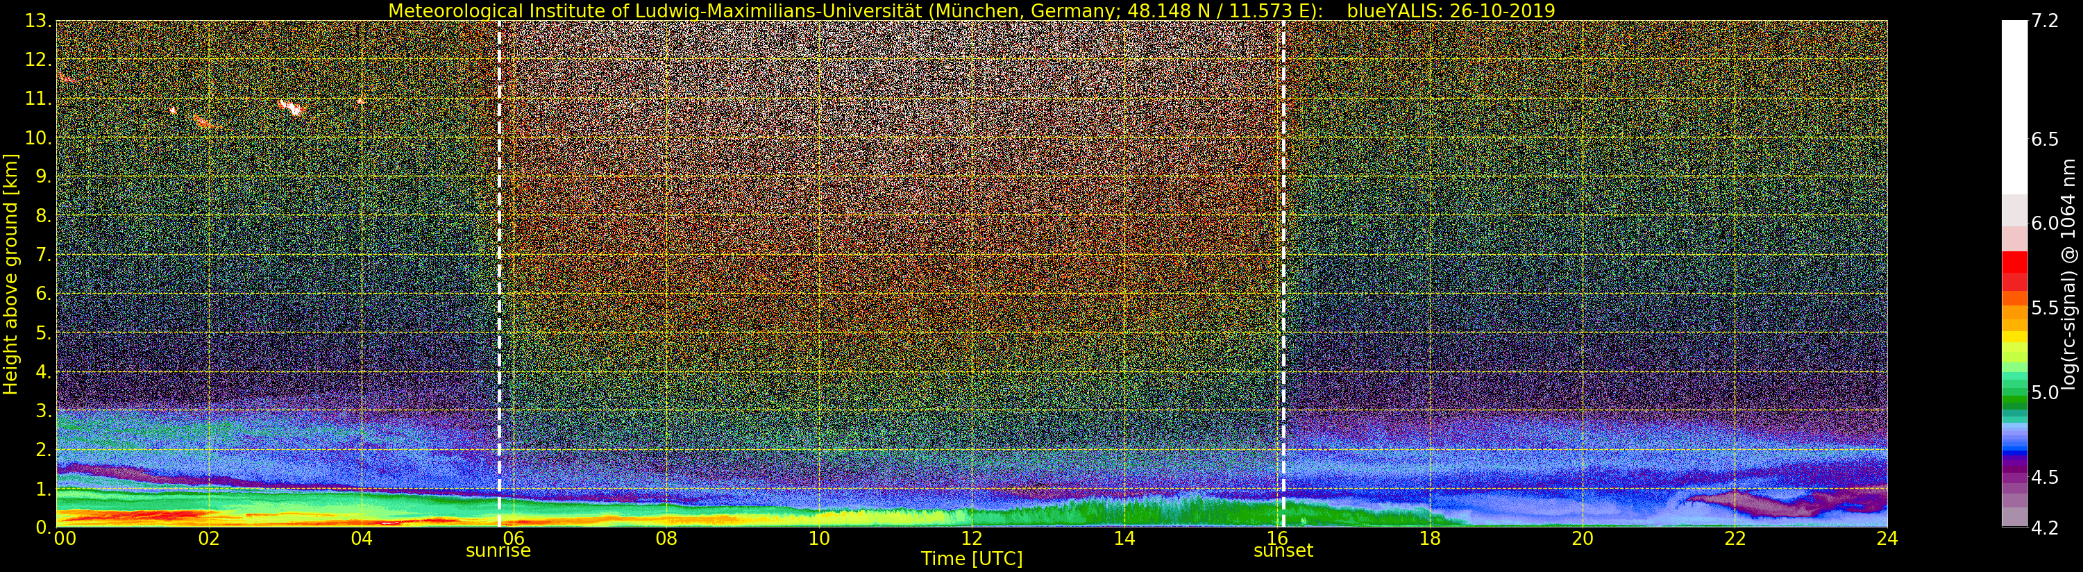
Task: Click the colorbar tick value '4.2'
Action: [2045, 528]
